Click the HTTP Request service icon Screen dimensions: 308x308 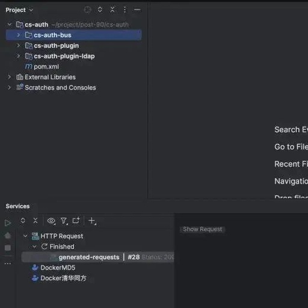pyautogui.click(x=35, y=236)
